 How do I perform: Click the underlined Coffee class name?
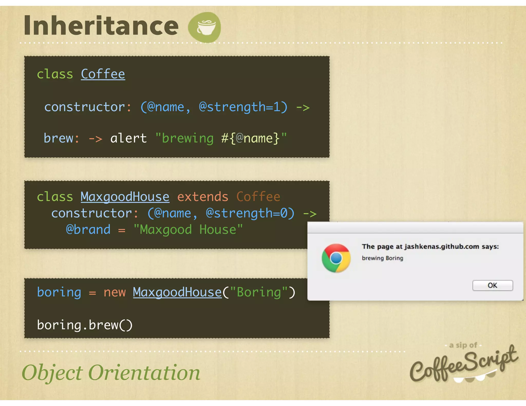tap(103, 74)
